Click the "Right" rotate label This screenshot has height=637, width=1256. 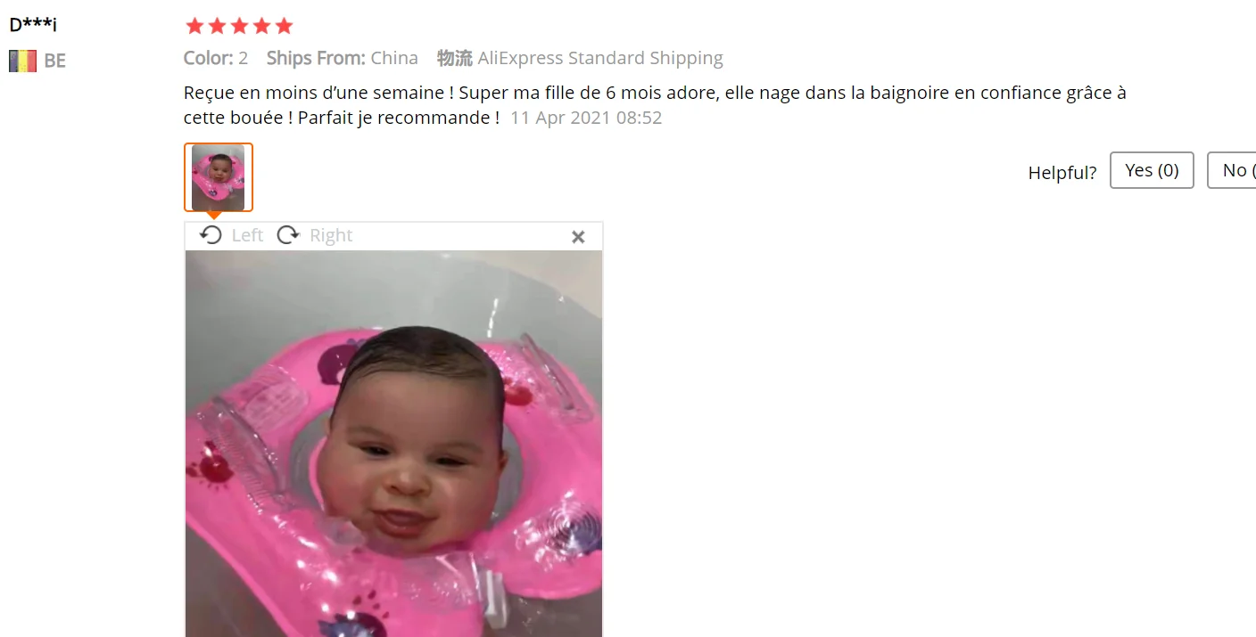click(x=331, y=235)
